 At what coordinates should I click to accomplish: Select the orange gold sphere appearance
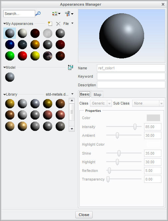[x=35, y=44]
